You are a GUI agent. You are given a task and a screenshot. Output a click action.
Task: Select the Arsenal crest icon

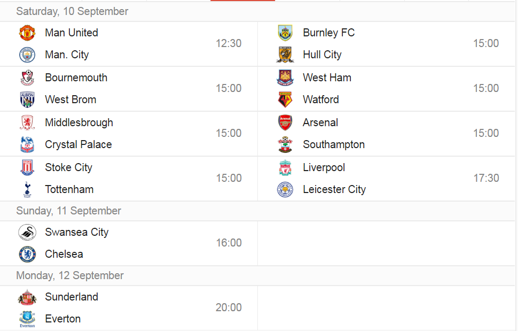[285, 122]
